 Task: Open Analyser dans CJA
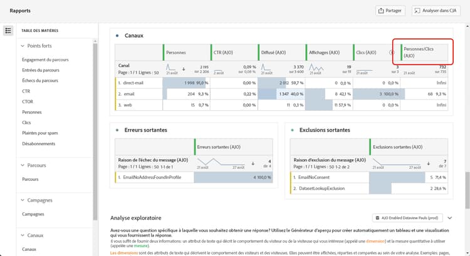[436, 11]
